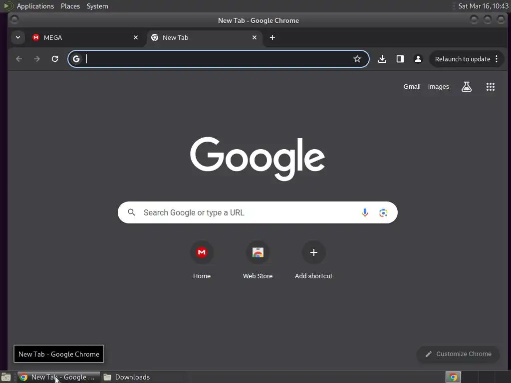Screen dimensions: 511x383
Task: Toggle the side panel icon
Action: 400,59
